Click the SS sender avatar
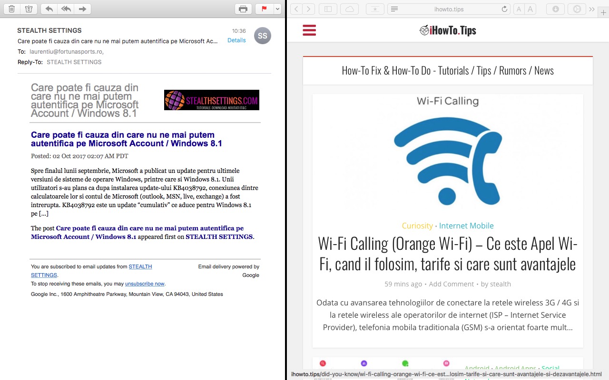The width and height of the screenshot is (609, 380). (263, 36)
